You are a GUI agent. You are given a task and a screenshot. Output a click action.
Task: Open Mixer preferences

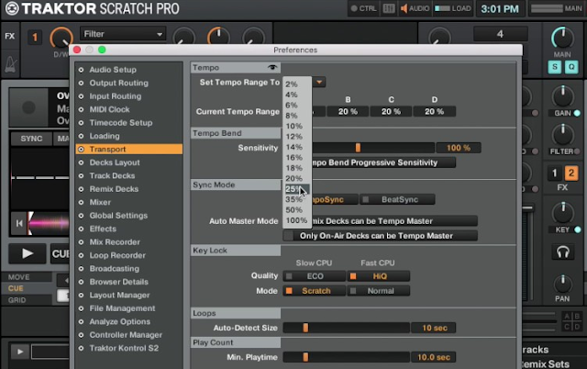point(128,202)
